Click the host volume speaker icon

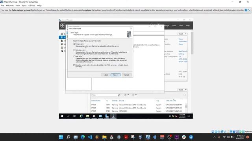(x=228, y=137)
